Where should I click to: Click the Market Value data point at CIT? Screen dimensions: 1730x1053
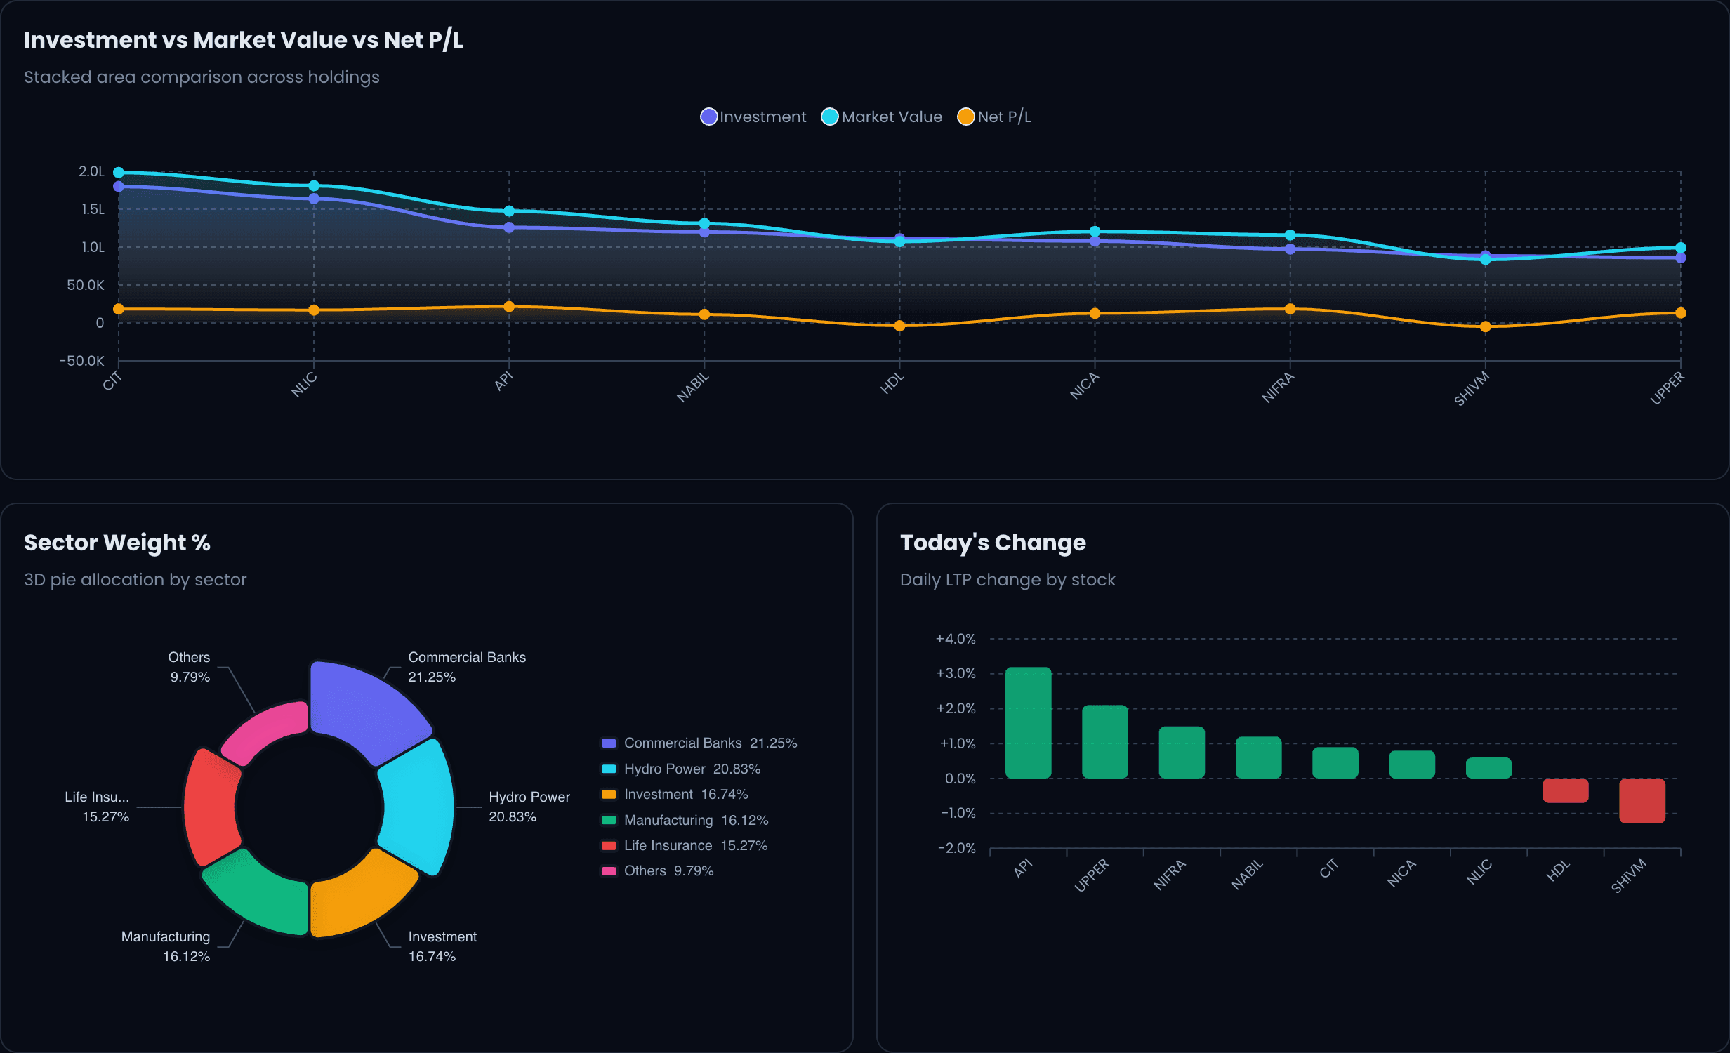(119, 173)
